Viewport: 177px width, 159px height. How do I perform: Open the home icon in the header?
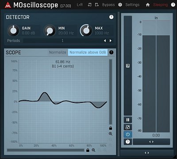148,5
